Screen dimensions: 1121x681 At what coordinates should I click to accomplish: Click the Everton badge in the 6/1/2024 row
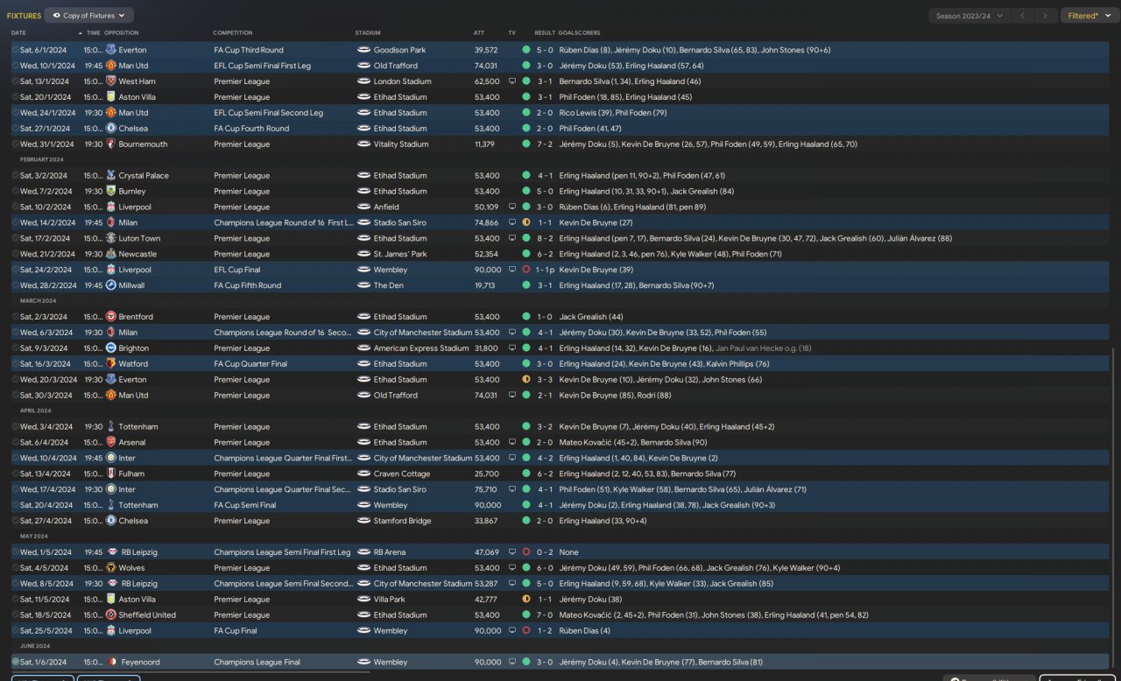pyautogui.click(x=111, y=50)
